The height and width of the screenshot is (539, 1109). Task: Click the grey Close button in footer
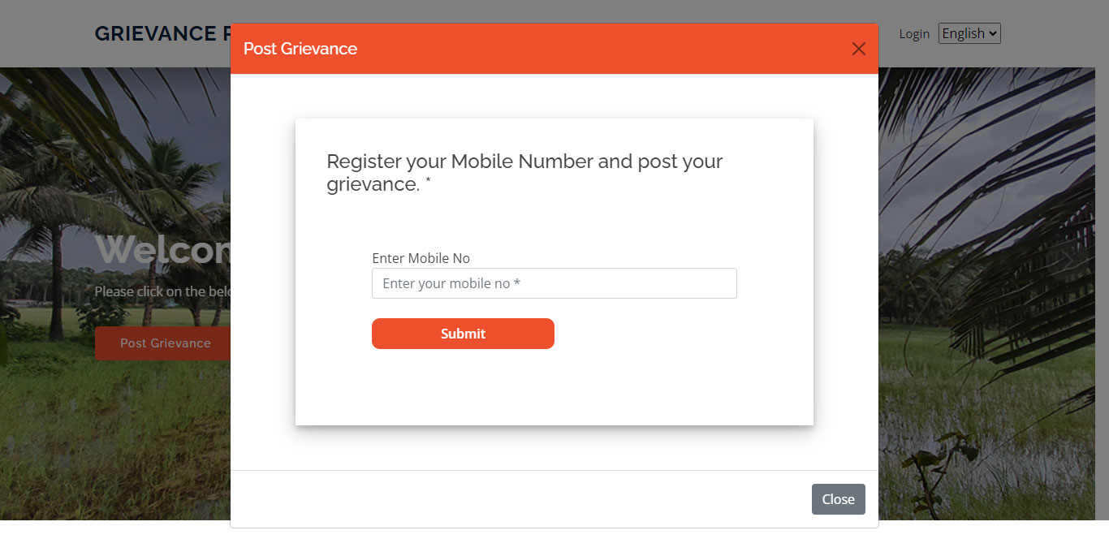(x=838, y=499)
